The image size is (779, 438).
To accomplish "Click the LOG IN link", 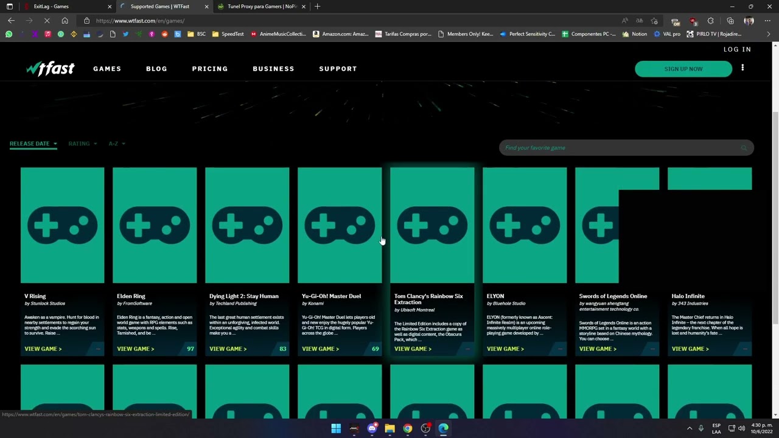I will click(737, 49).
